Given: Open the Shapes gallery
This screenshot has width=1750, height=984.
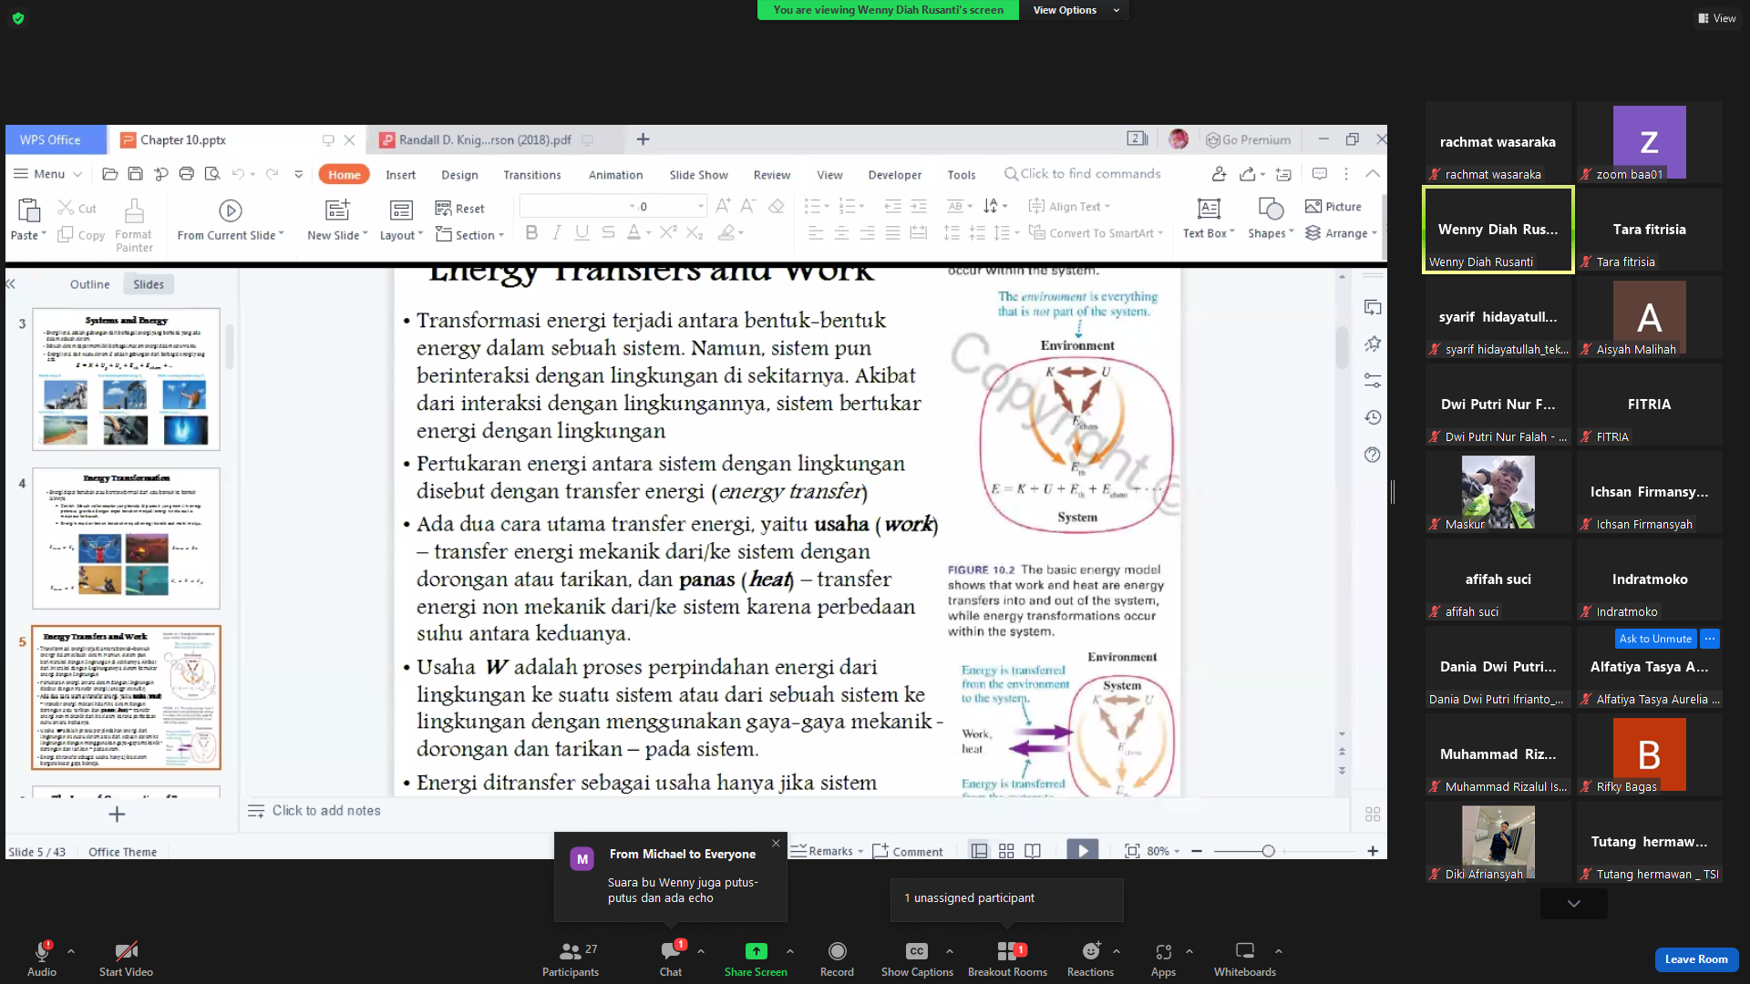Looking at the screenshot, I should point(1271,220).
